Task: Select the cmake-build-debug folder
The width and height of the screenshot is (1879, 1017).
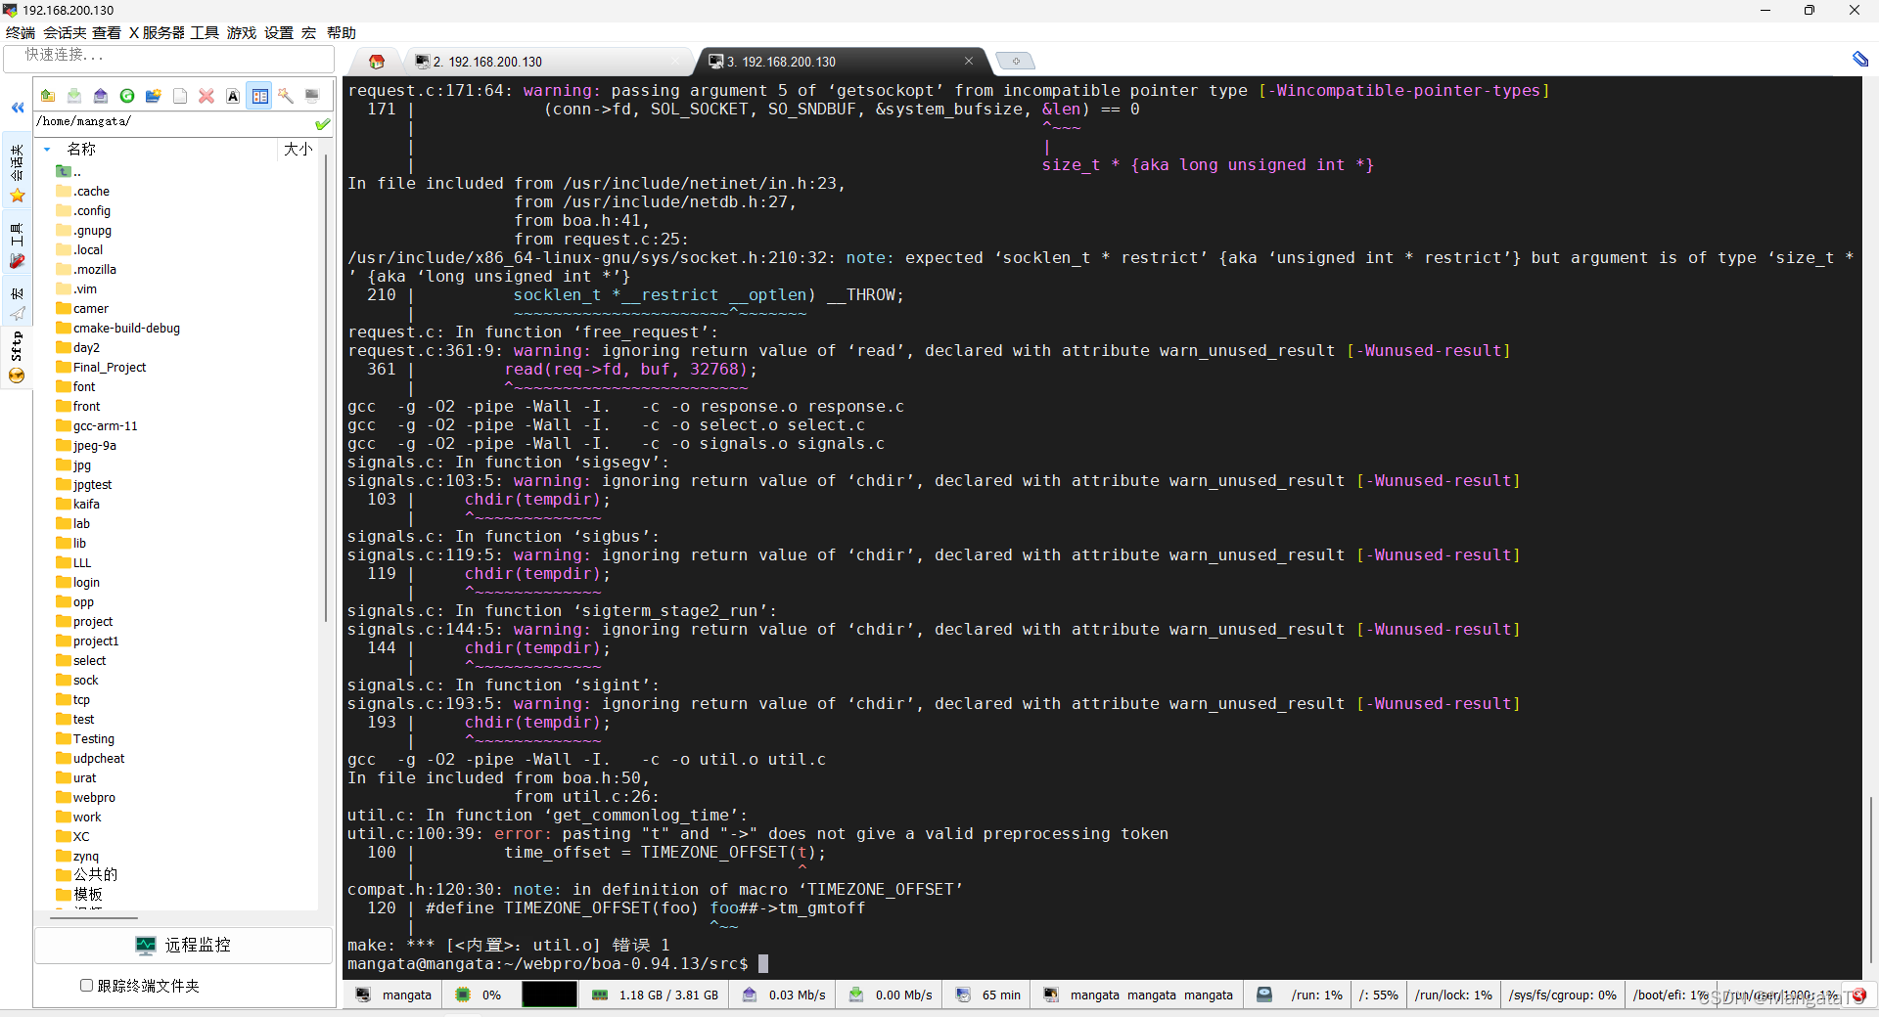Action: 118,328
